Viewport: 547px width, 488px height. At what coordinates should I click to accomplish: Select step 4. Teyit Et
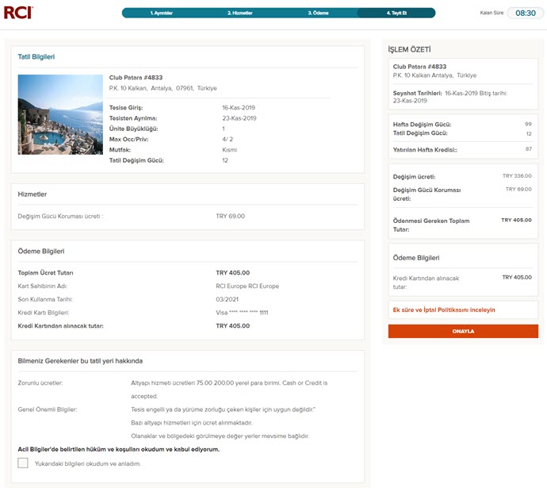(x=396, y=13)
